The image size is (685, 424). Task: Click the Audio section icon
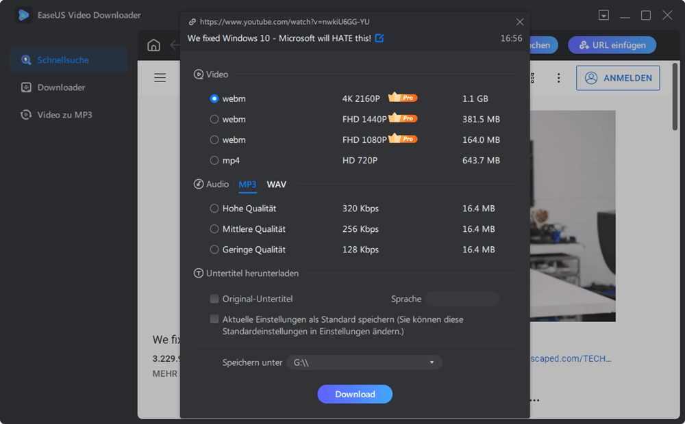pyautogui.click(x=199, y=185)
